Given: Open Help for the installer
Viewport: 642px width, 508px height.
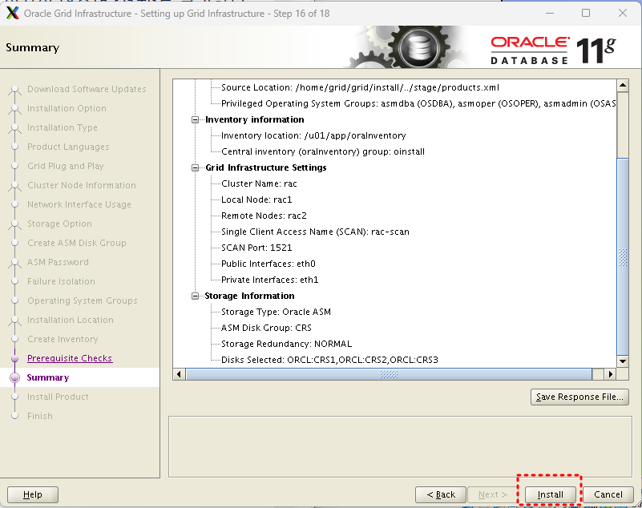Looking at the screenshot, I should click(x=33, y=494).
